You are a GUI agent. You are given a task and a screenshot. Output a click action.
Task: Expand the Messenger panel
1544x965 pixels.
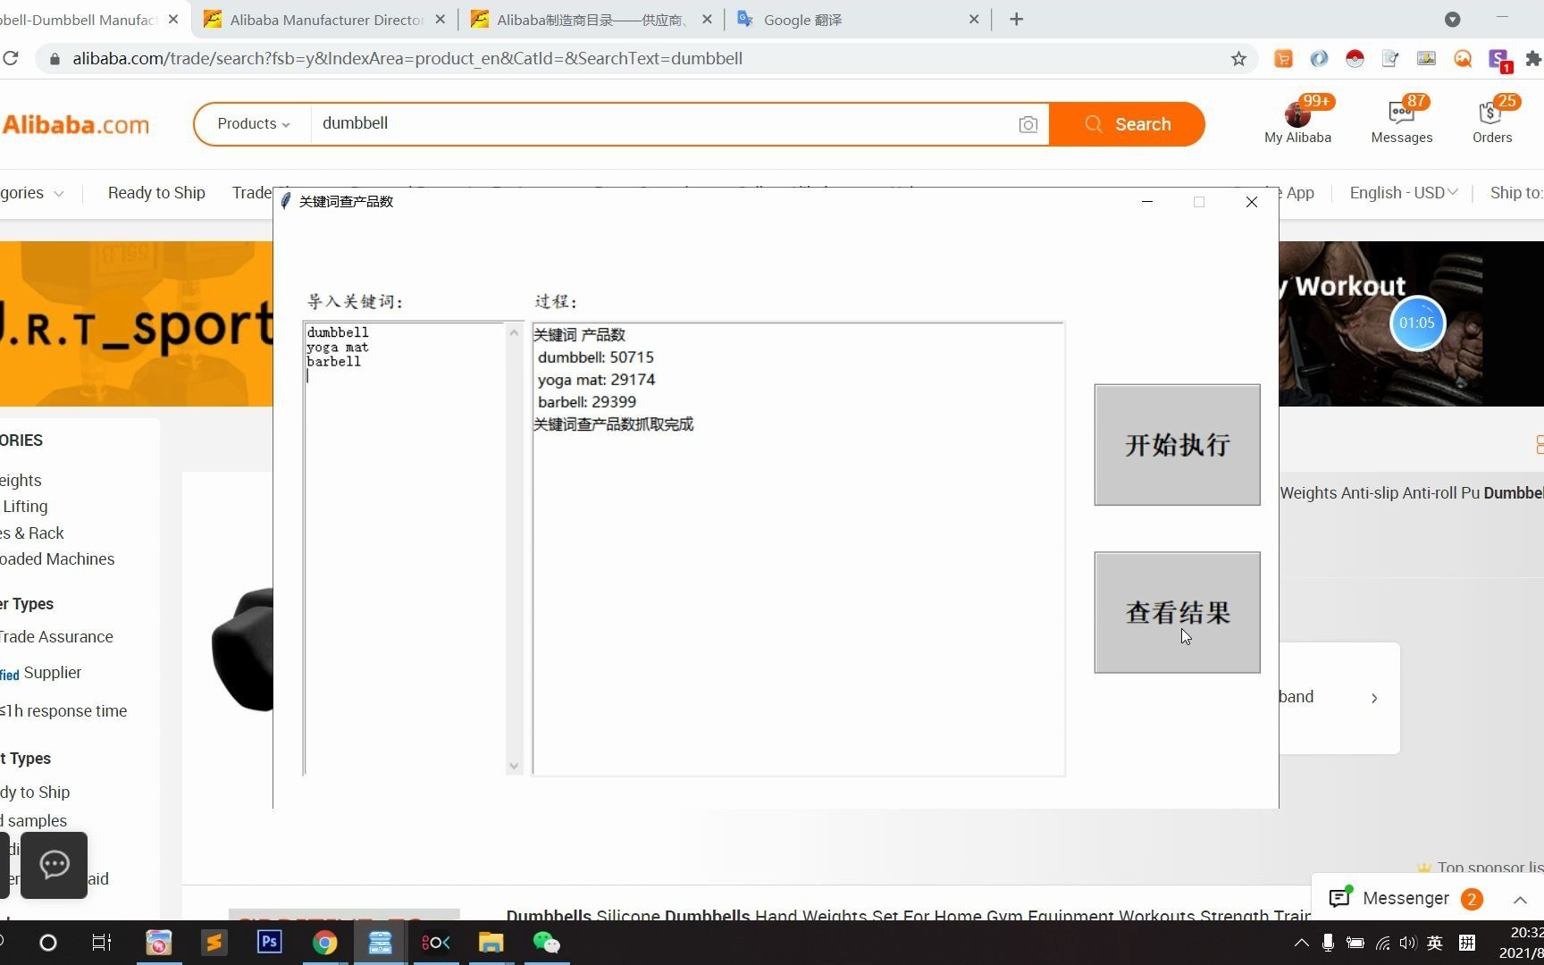coord(1520,899)
